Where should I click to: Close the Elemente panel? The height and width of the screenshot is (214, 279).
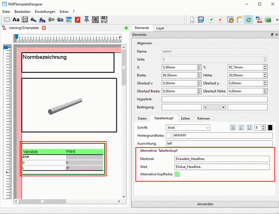pyautogui.click(x=276, y=35)
